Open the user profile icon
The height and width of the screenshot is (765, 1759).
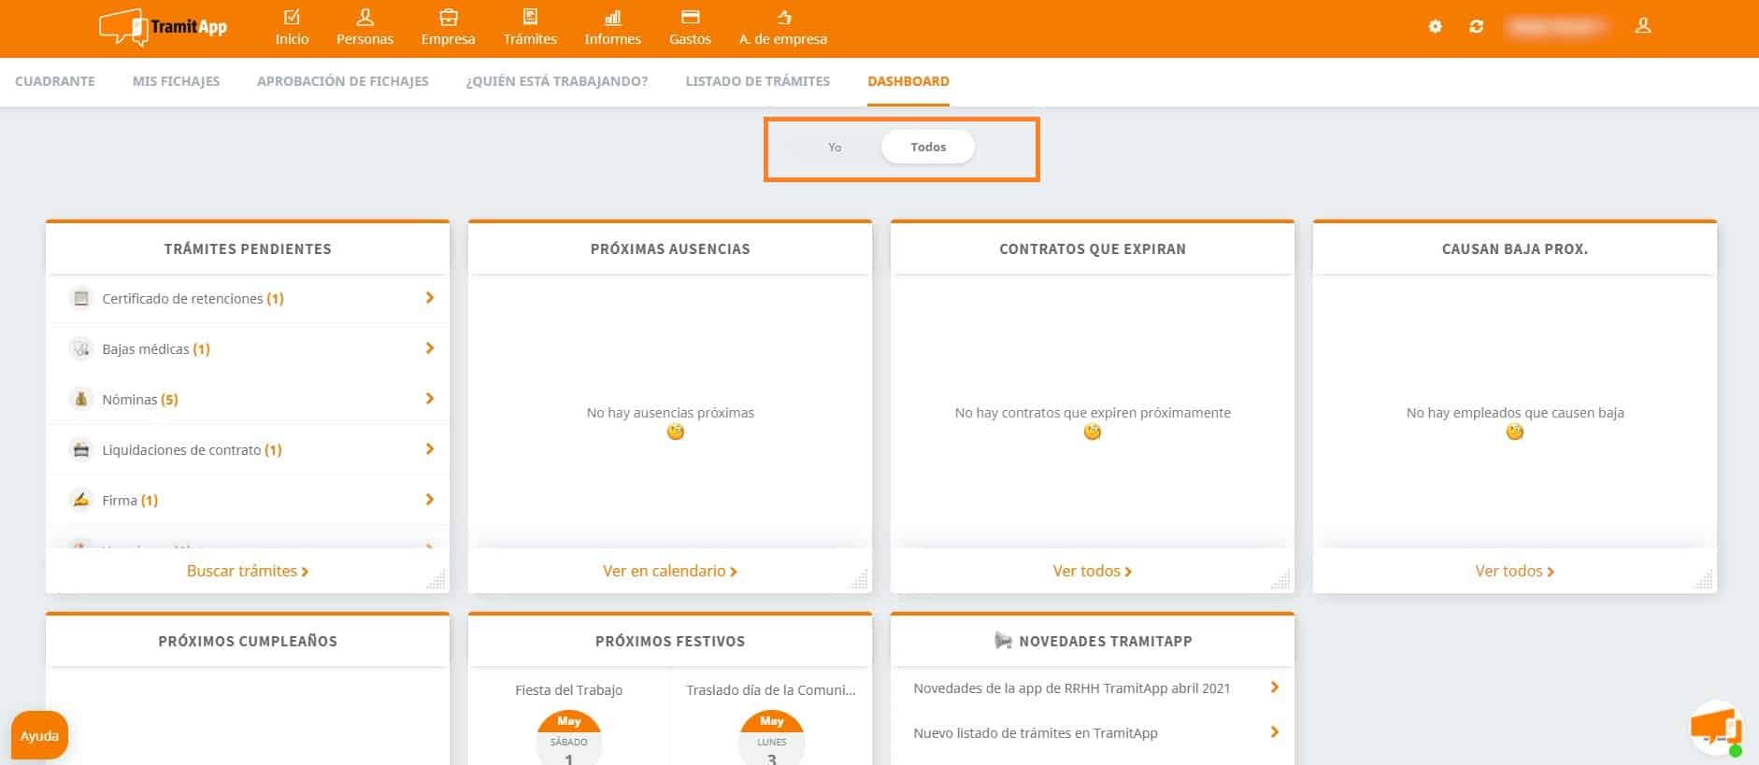coord(1643,26)
